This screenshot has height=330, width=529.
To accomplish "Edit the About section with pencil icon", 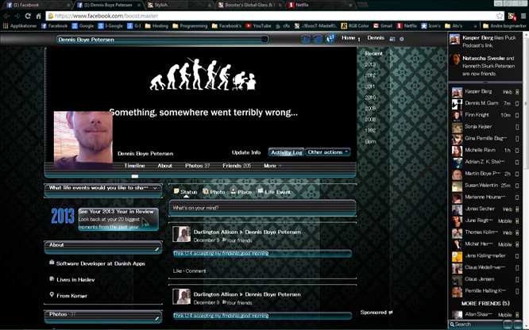I will click(157, 249).
